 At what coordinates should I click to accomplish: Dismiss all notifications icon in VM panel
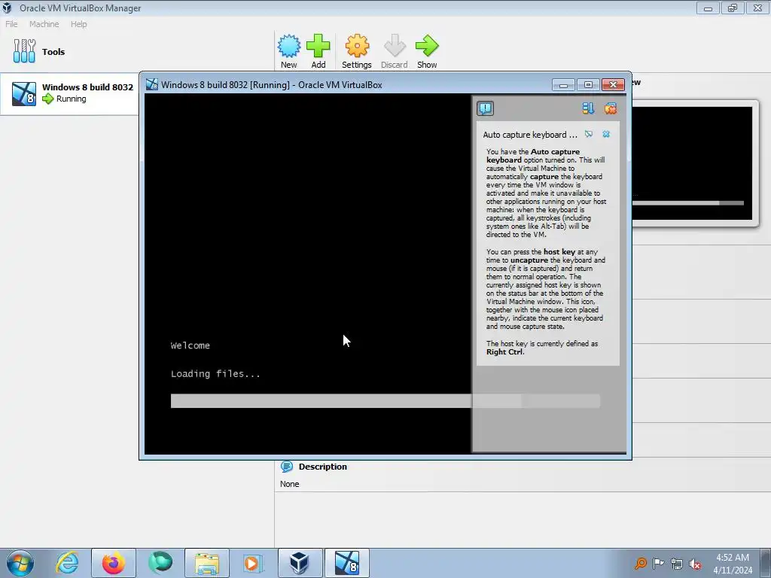(x=610, y=108)
